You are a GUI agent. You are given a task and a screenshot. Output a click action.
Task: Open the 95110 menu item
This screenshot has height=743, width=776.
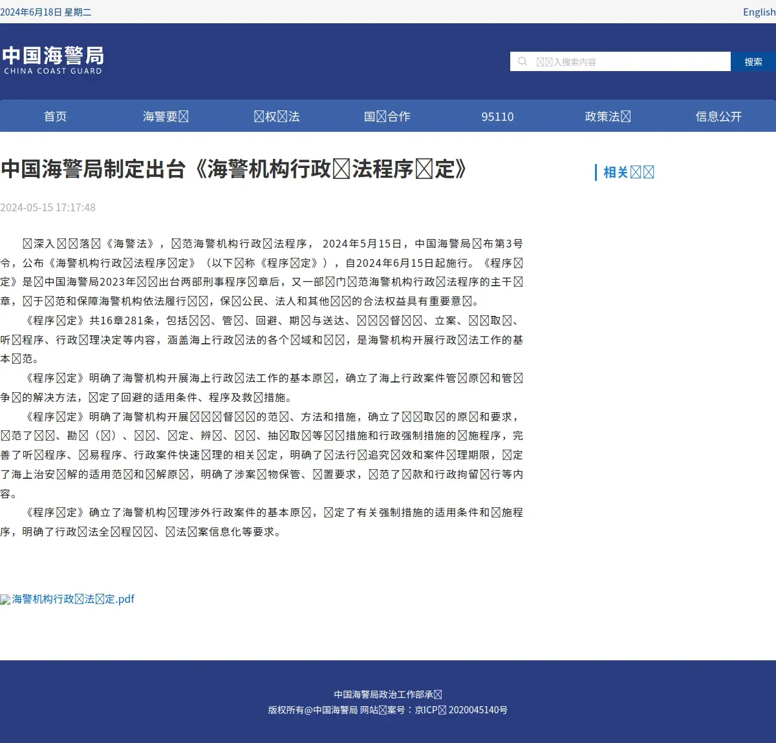click(x=497, y=116)
